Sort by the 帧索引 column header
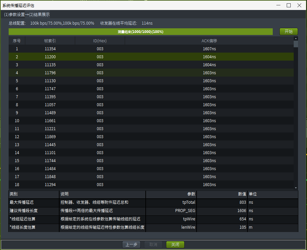 tap(50, 41)
